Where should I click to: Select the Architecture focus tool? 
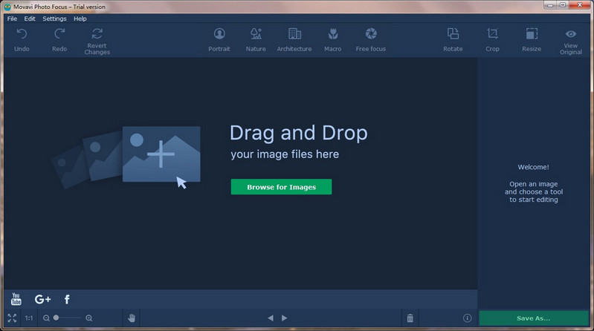(x=294, y=34)
